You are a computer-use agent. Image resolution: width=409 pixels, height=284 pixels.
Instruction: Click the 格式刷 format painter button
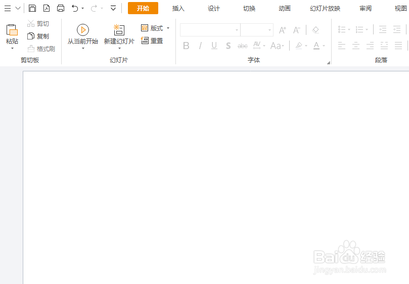tap(41, 49)
